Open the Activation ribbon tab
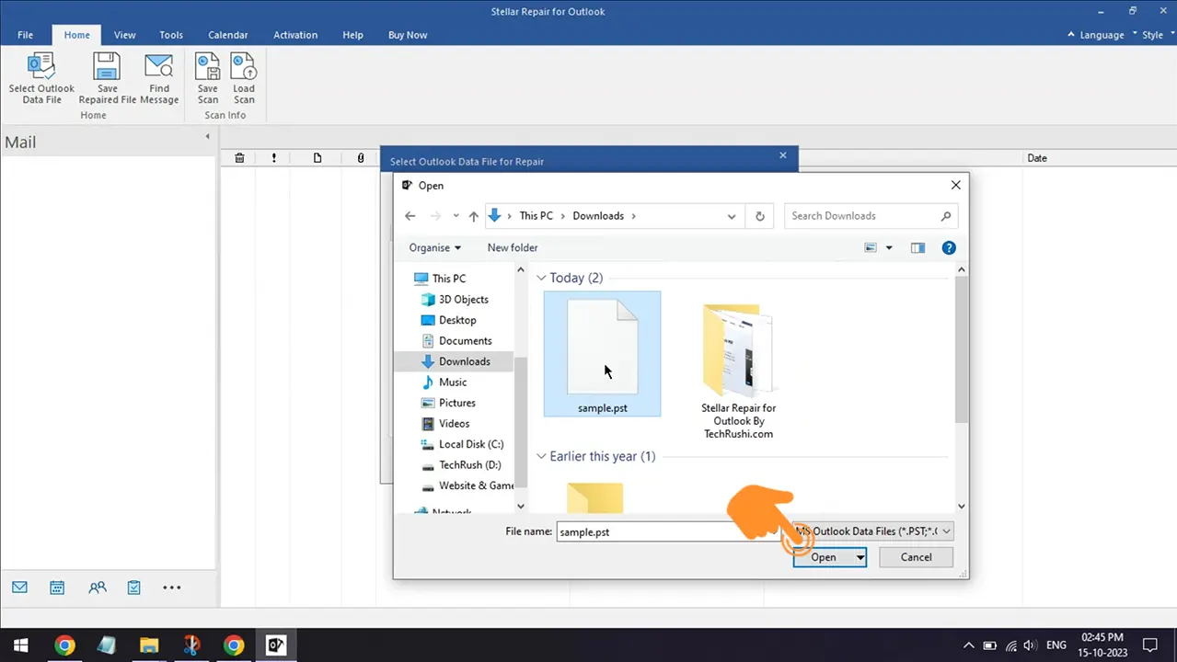This screenshot has width=1177, height=662. (295, 35)
